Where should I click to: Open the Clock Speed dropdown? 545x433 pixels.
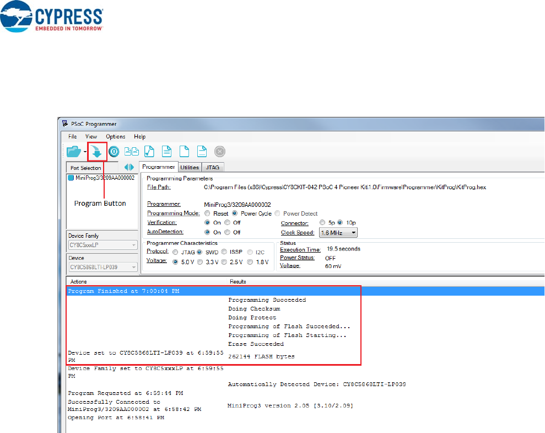(x=334, y=233)
